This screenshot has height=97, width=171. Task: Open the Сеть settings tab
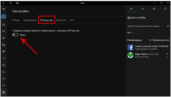coord(72,20)
